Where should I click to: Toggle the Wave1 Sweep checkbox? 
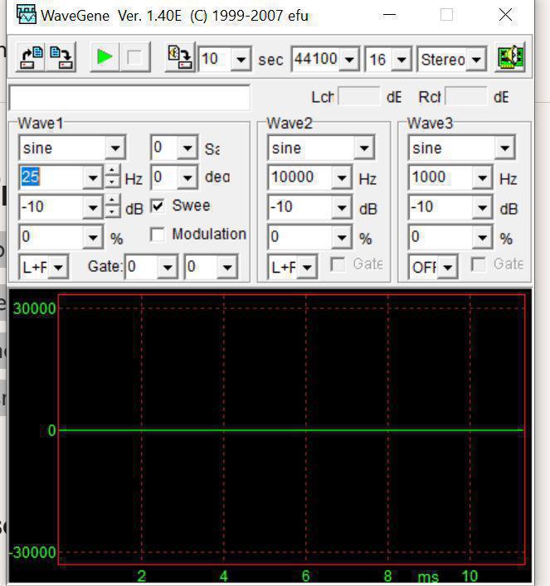pyautogui.click(x=157, y=206)
